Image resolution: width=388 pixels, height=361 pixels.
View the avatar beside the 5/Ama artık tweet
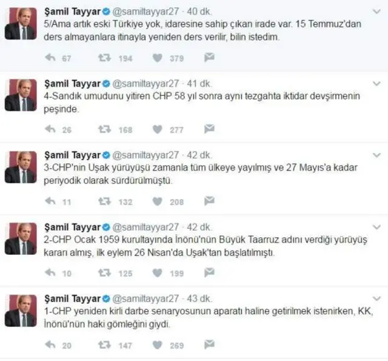(21, 24)
